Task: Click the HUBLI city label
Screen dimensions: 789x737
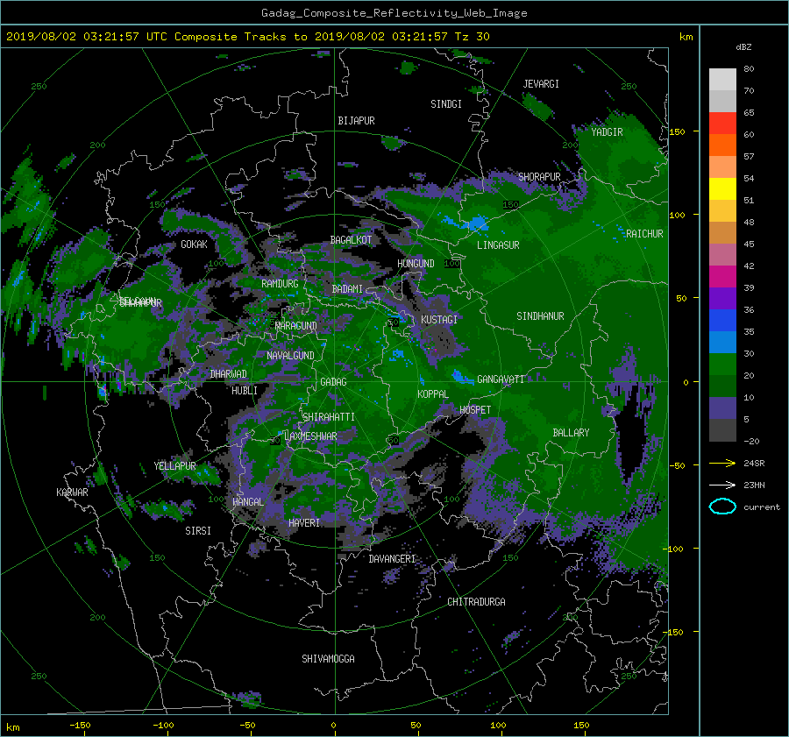Action: pos(245,391)
